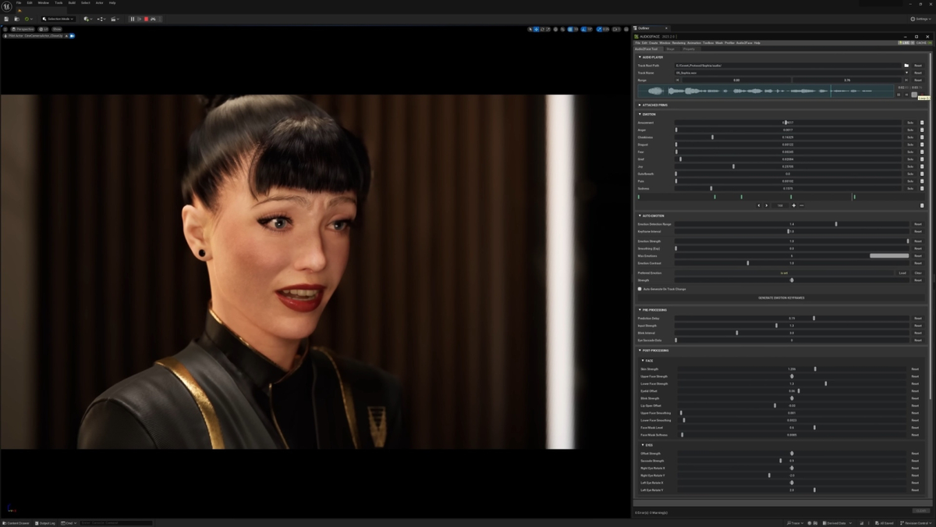Click the folder icon for Track Root Path

pos(906,66)
